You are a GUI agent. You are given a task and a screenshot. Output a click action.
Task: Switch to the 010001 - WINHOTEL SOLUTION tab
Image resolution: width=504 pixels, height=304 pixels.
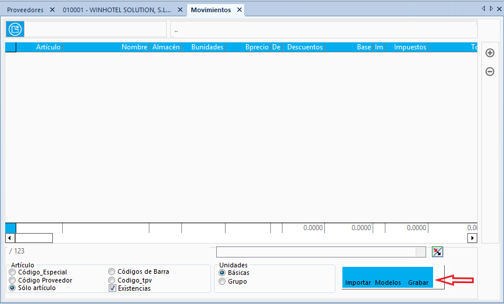pos(117,10)
